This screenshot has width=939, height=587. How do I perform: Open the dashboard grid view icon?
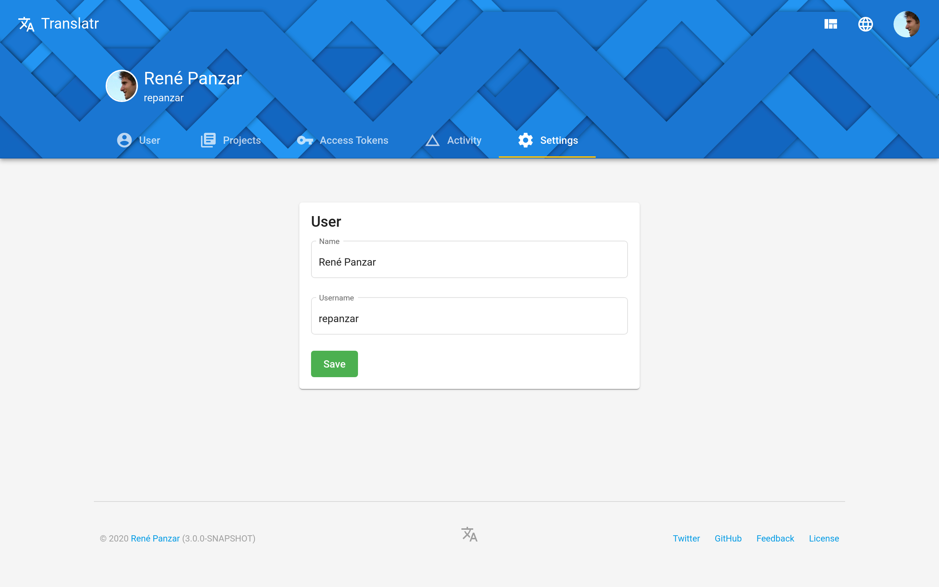(x=831, y=24)
